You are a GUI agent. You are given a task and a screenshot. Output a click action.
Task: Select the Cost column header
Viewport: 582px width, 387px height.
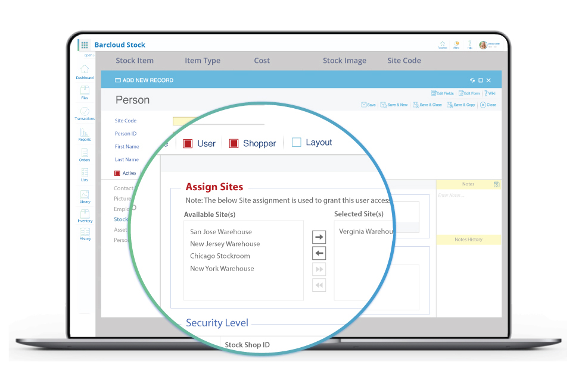coord(262,61)
